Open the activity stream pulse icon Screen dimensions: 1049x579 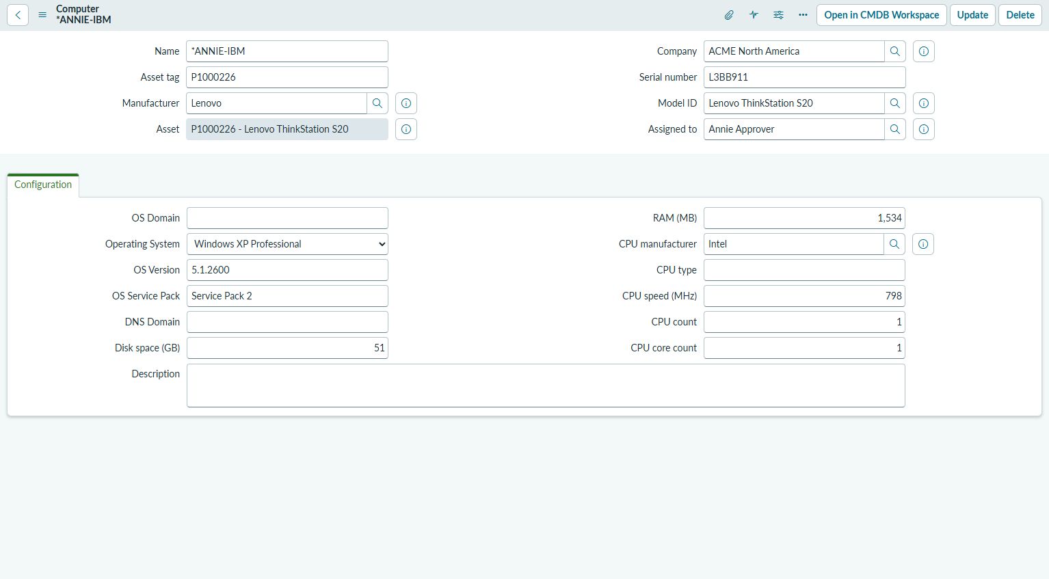754,15
